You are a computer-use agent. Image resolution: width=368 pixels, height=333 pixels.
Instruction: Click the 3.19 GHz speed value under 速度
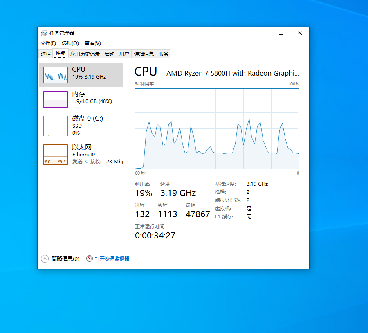tap(178, 193)
